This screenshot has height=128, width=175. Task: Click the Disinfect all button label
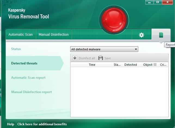click(x=87, y=58)
